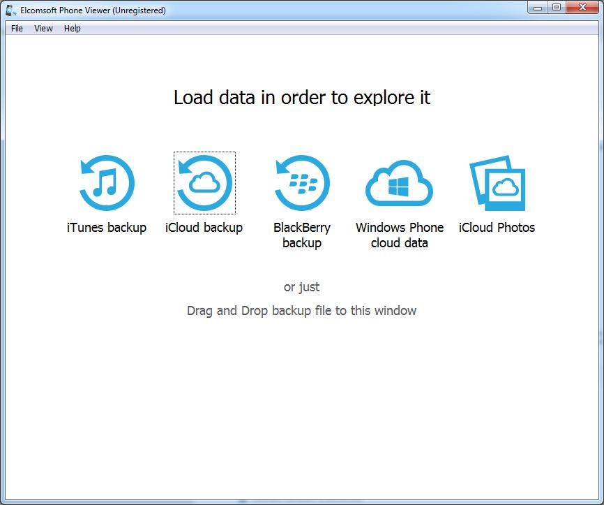The width and height of the screenshot is (604, 505).
Task: Open the Help menu
Action: coord(73,29)
